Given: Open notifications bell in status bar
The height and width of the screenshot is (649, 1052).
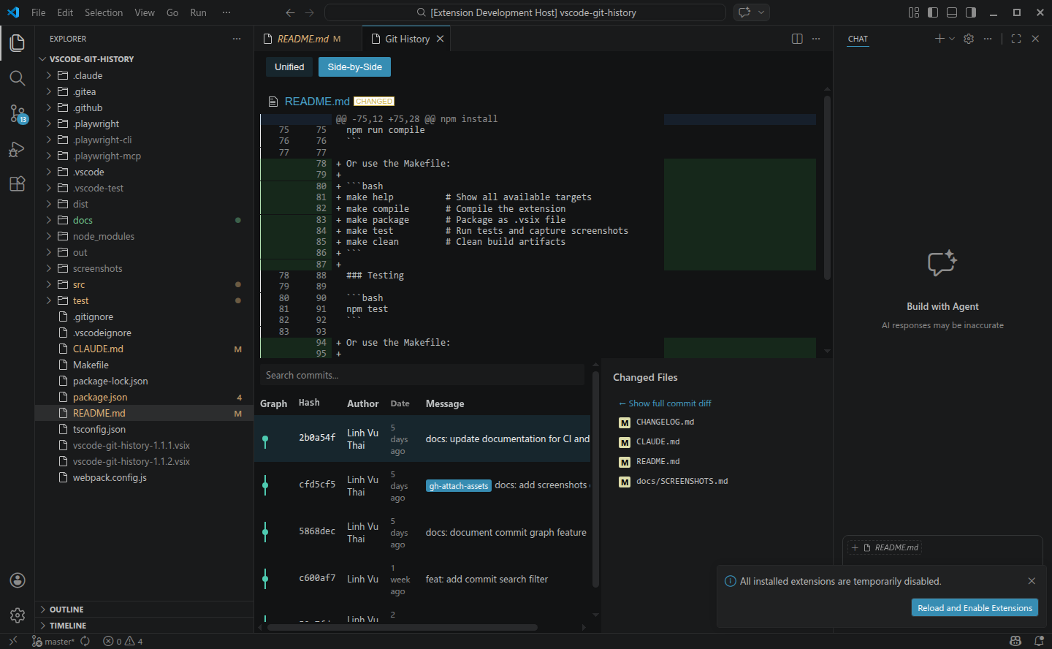Looking at the screenshot, I should click(1039, 641).
